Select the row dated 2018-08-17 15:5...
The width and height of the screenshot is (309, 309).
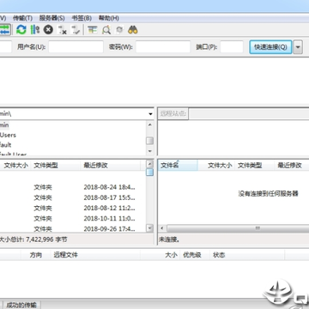(73, 197)
